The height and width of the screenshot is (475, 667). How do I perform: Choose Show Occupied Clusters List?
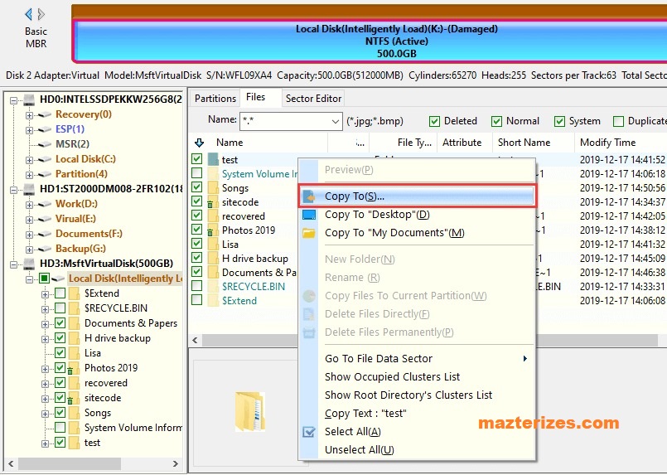[x=417, y=376]
